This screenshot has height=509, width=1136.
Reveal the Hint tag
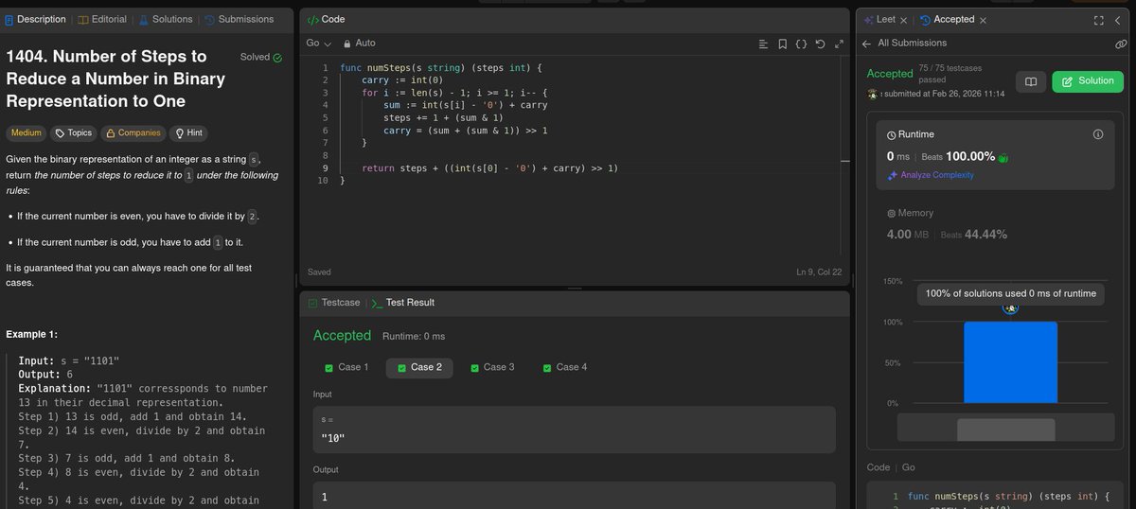pyautogui.click(x=187, y=133)
